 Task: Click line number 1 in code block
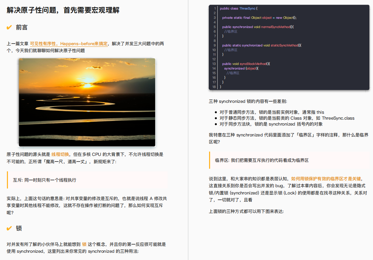coord(215,8)
